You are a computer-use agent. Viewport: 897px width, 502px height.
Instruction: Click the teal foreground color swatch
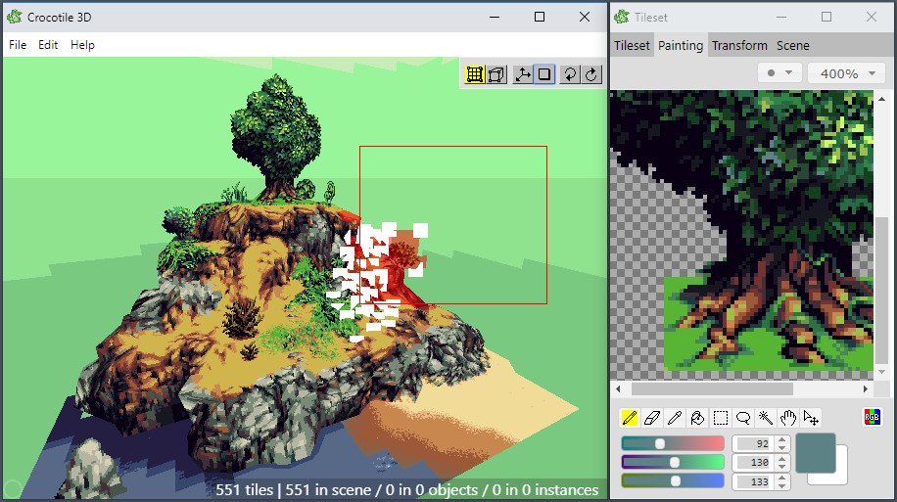(x=815, y=453)
